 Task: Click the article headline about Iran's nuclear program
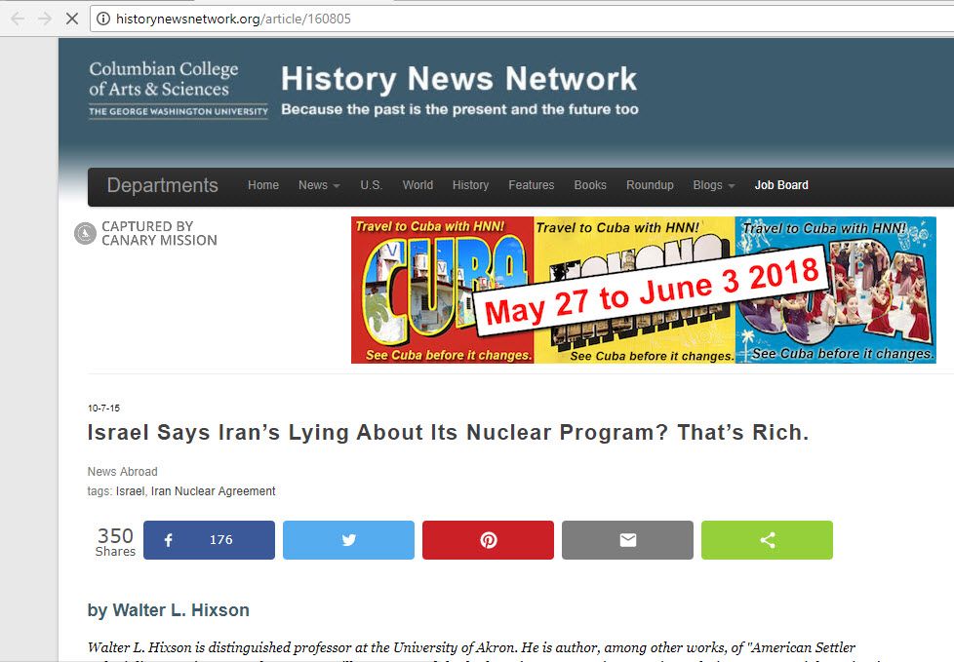449,433
